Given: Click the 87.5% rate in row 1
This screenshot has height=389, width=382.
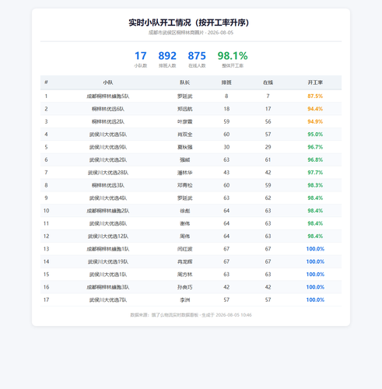Looking at the screenshot, I should click(315, 96).
